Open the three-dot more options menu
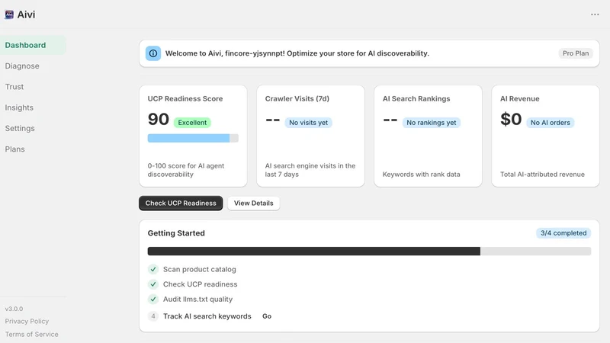Screen dimensions: 610x343 (x=595, y=14)
